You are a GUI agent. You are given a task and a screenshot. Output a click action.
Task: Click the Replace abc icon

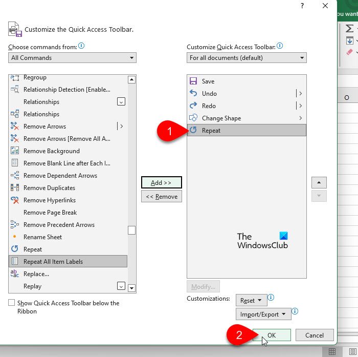(14, 274)
